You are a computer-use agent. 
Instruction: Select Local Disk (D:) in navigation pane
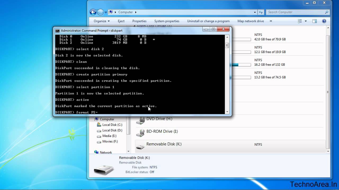point(112,130)
